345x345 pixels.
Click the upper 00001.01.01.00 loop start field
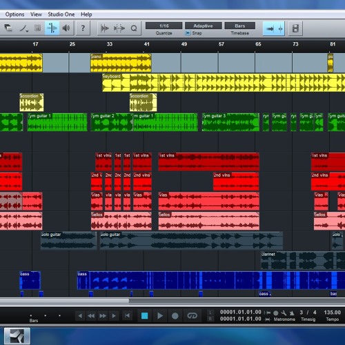coord(241,312)
